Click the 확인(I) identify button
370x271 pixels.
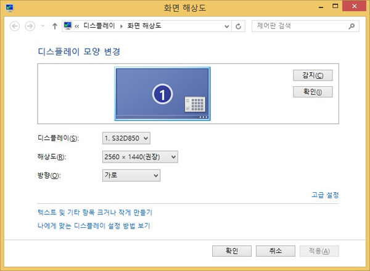tap(313, 92)
